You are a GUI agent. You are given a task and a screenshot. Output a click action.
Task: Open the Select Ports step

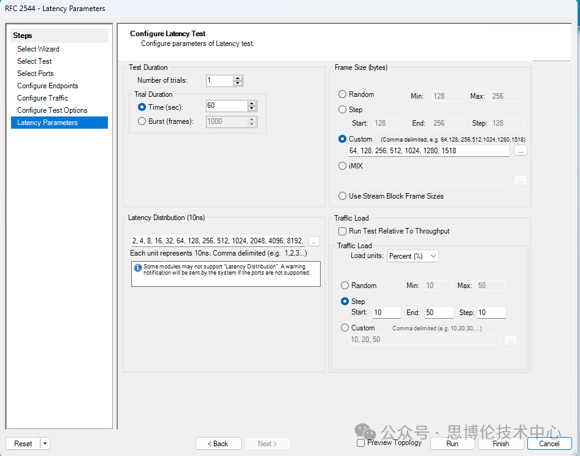36,74
